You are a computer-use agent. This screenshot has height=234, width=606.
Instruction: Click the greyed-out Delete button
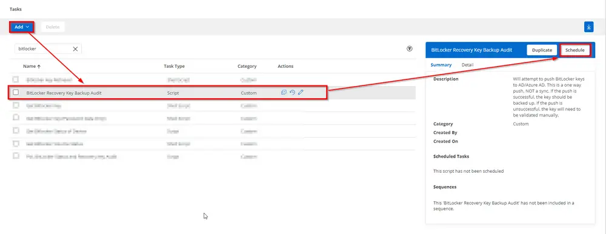click(x=53, y=27)
